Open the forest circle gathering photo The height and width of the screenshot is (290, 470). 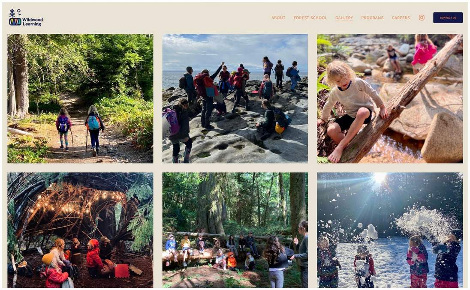(235, 230)
